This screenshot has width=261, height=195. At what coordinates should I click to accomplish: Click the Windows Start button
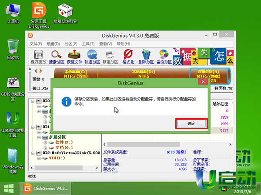point(9,188)
